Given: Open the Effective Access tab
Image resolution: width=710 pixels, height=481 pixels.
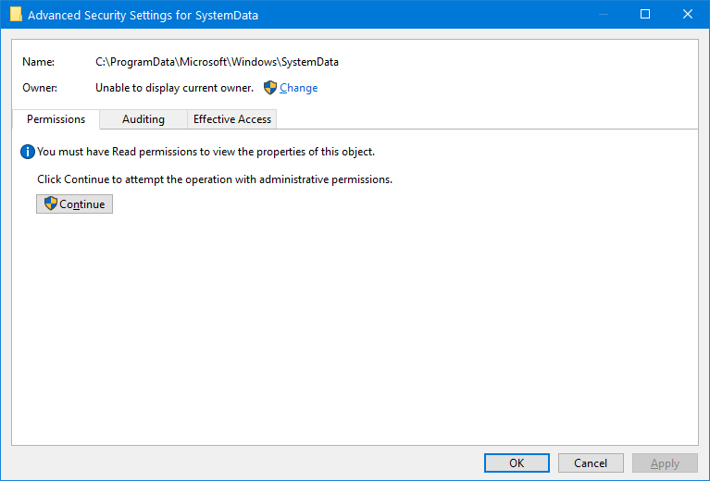Looking at the screenshot, I should (x=231, y=119).
